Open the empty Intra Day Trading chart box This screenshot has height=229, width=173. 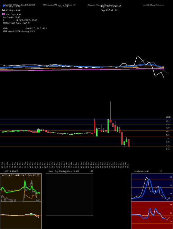[x=69, y=194]
